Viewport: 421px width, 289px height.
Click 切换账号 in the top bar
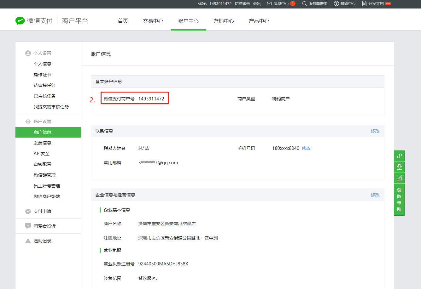click(242, 4)
